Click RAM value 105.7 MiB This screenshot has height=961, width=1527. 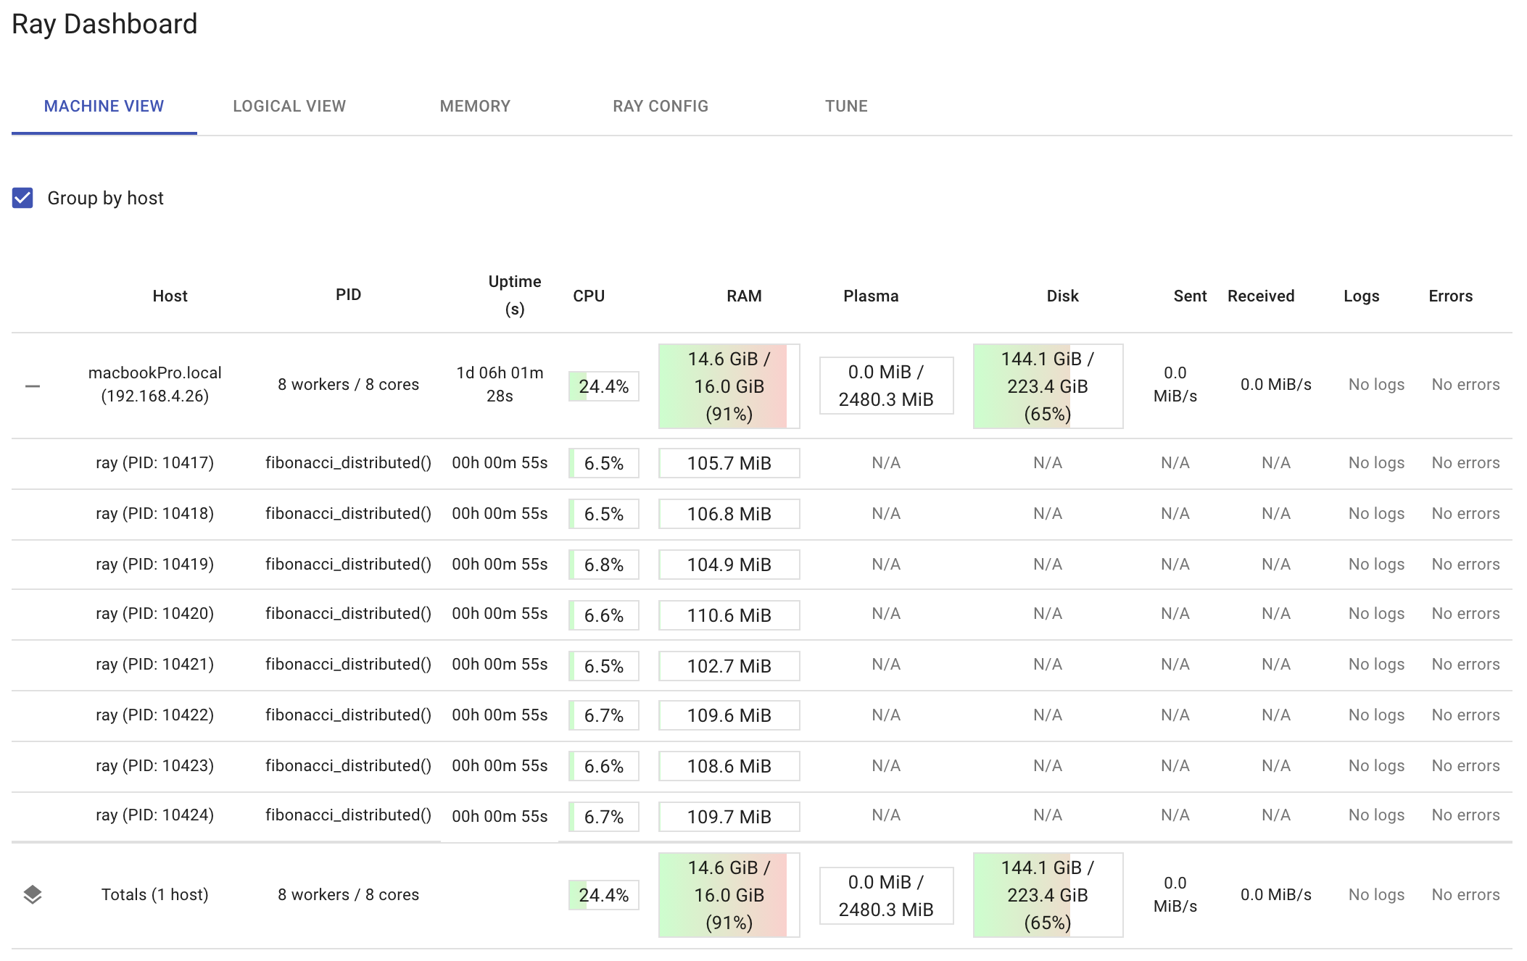729,463
